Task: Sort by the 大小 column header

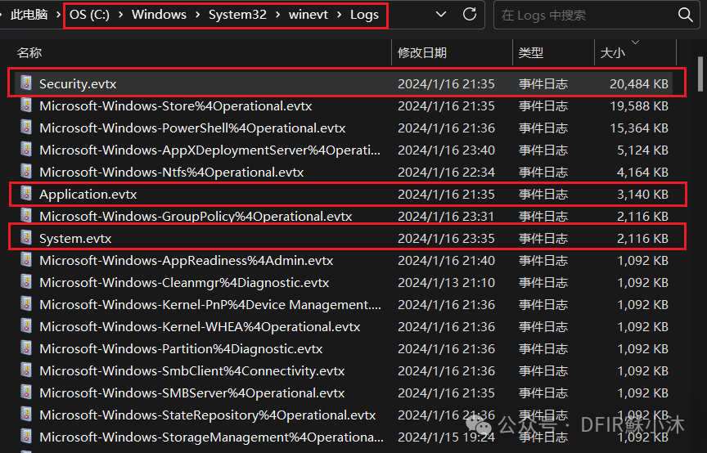Action: click(x=612, y=52)
